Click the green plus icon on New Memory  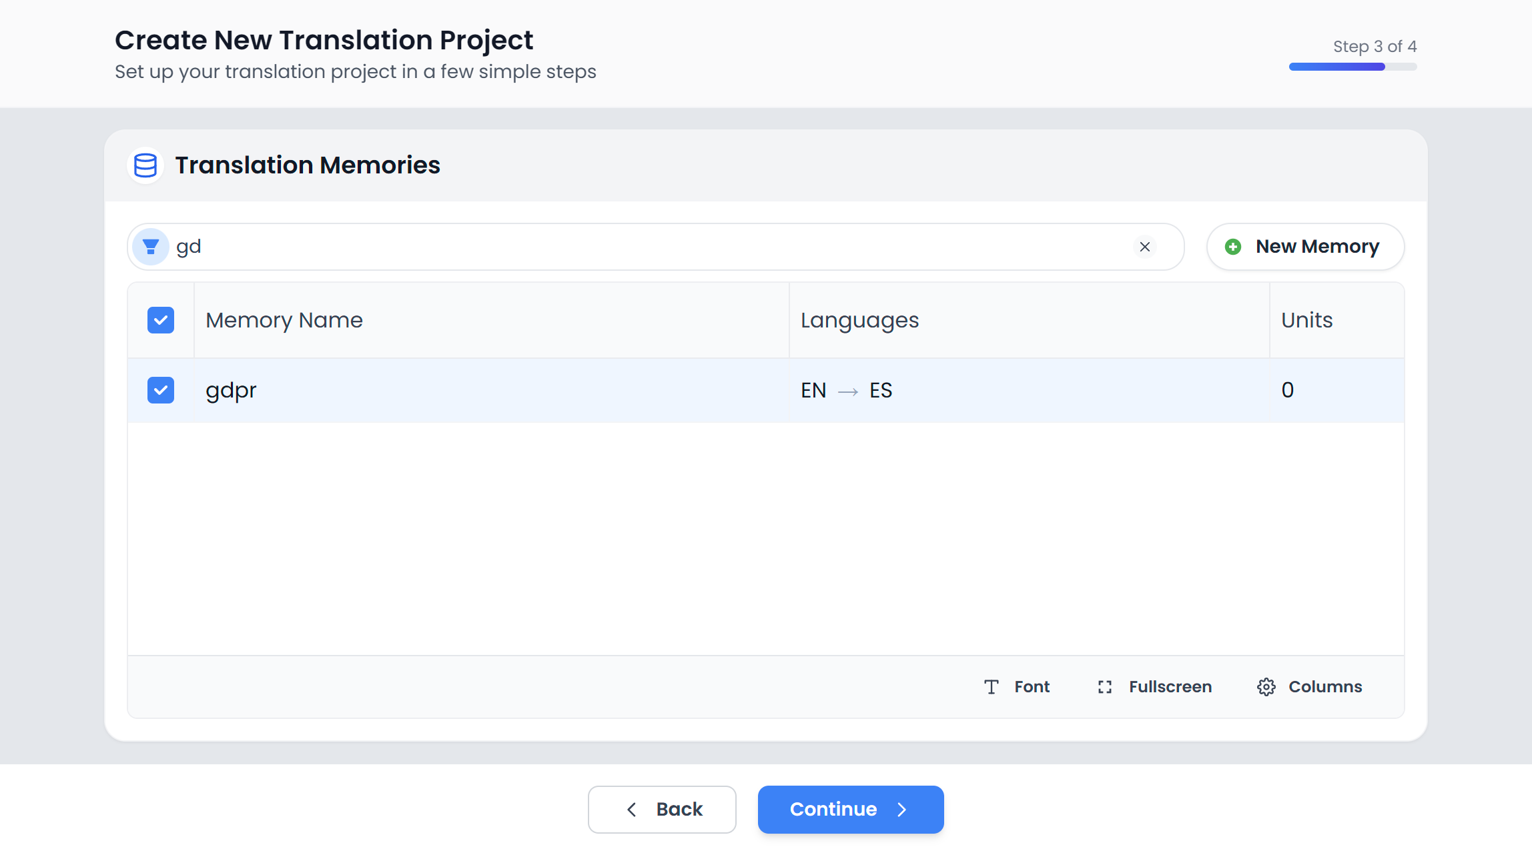coord(1233,246)
